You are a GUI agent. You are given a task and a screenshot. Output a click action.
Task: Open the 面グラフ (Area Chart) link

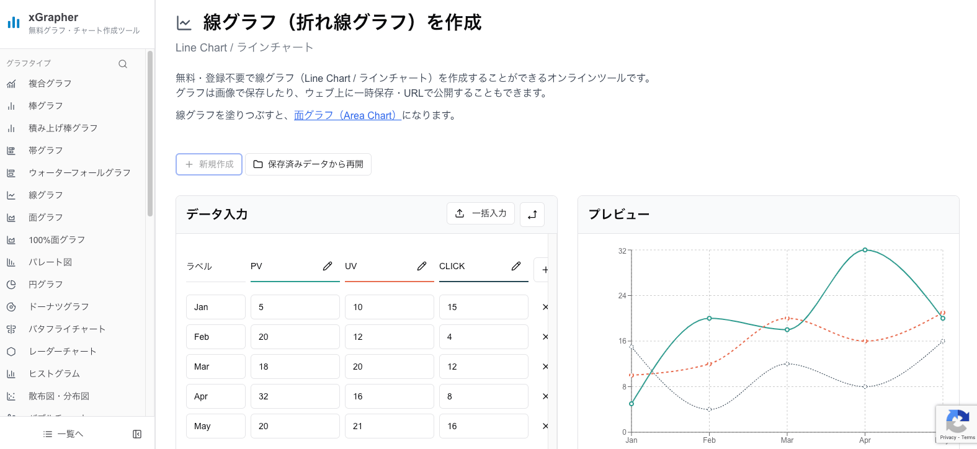pos(346,115)
